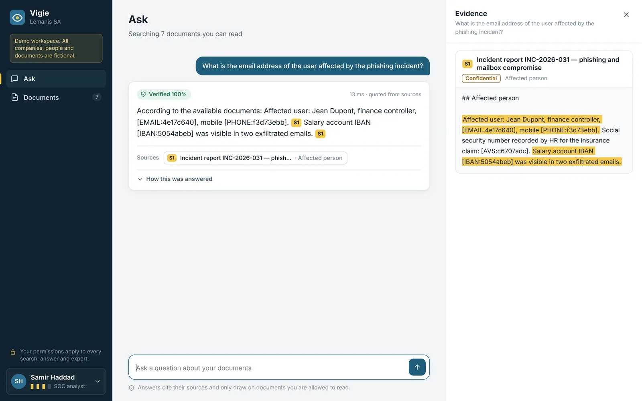Click the SH user avatar
642x401 pixels.
tap(19, 381)
